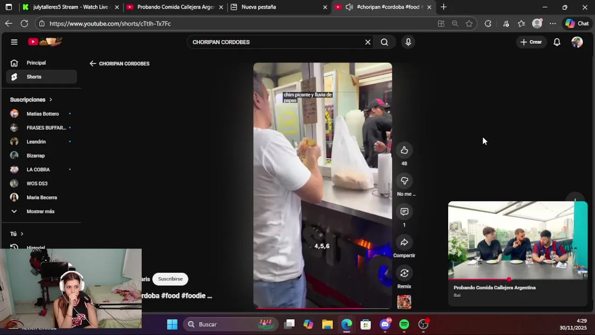Open FRASES BUFFAR channel

(x=41, y=127)
